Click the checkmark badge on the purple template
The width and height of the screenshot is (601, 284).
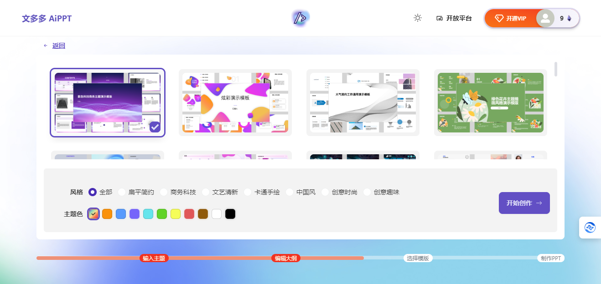155,127
